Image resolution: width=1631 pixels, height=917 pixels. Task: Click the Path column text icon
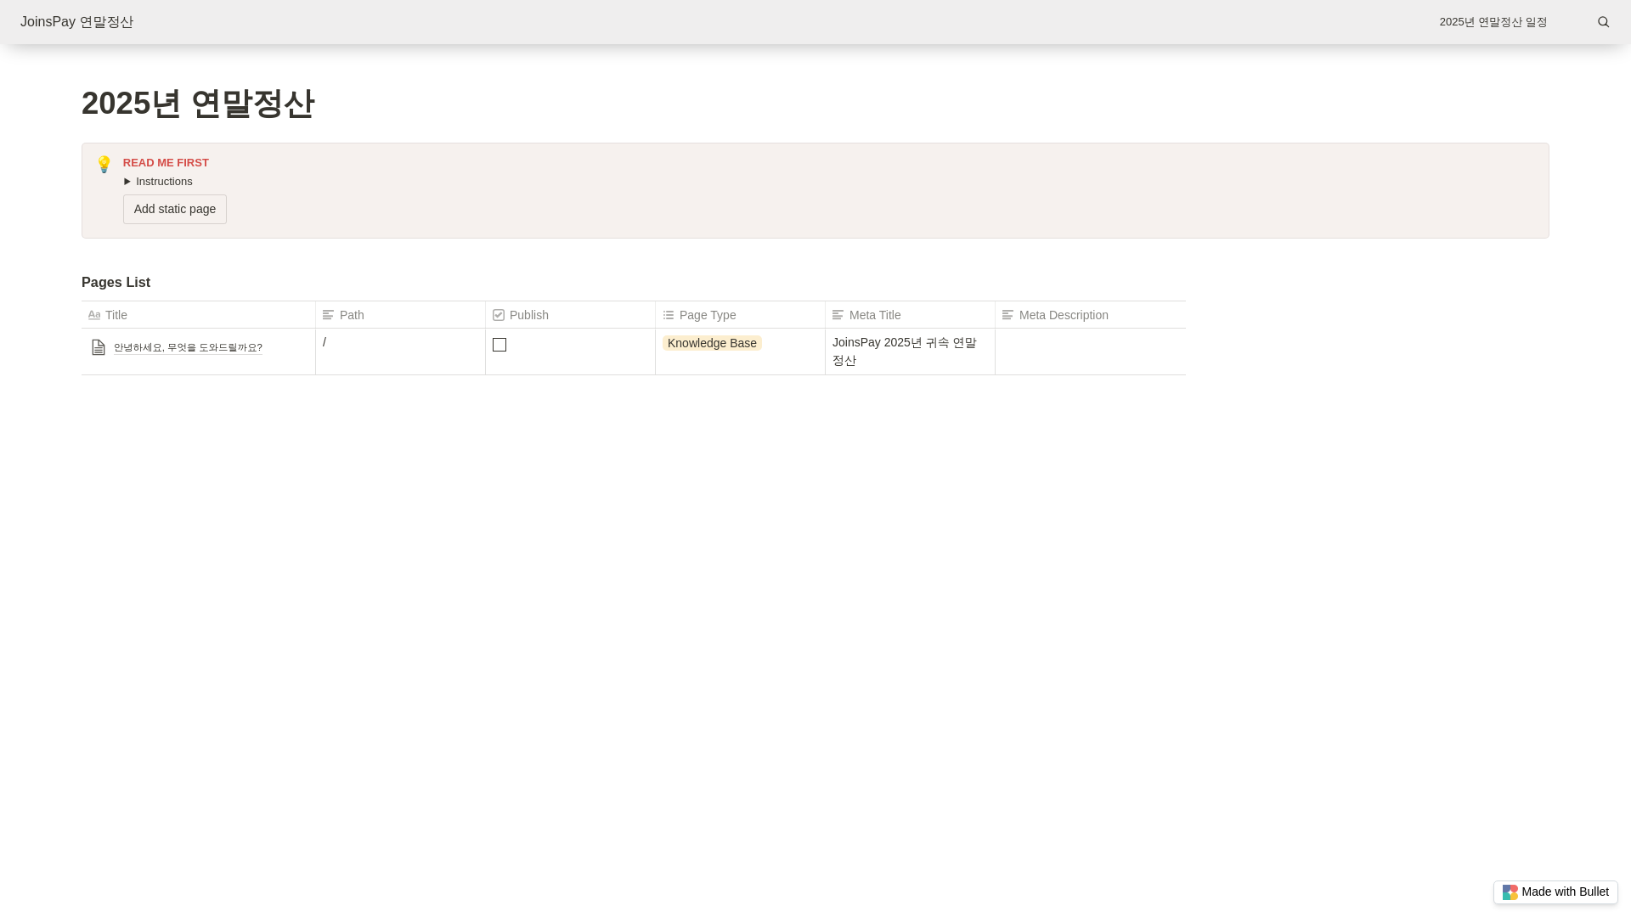[328, 315]
